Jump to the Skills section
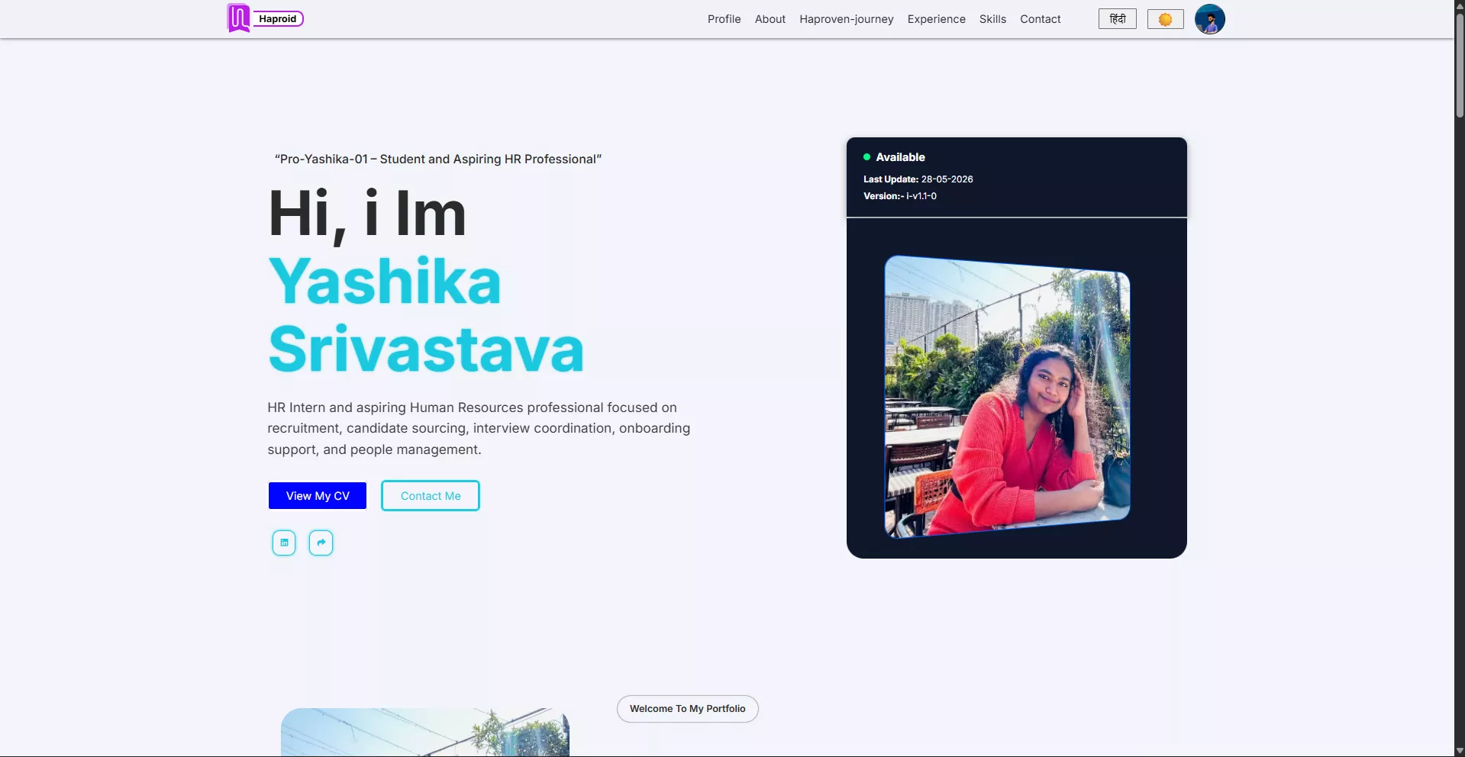This screenshot has width=1465, height=757. tap(992, 19)
